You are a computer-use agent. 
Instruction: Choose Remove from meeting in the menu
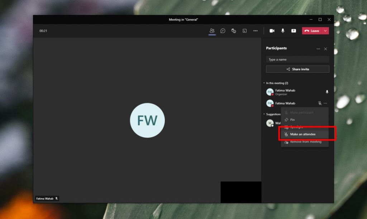(x=305, y=142)
